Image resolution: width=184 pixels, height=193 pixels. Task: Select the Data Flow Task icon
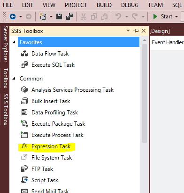24,54
